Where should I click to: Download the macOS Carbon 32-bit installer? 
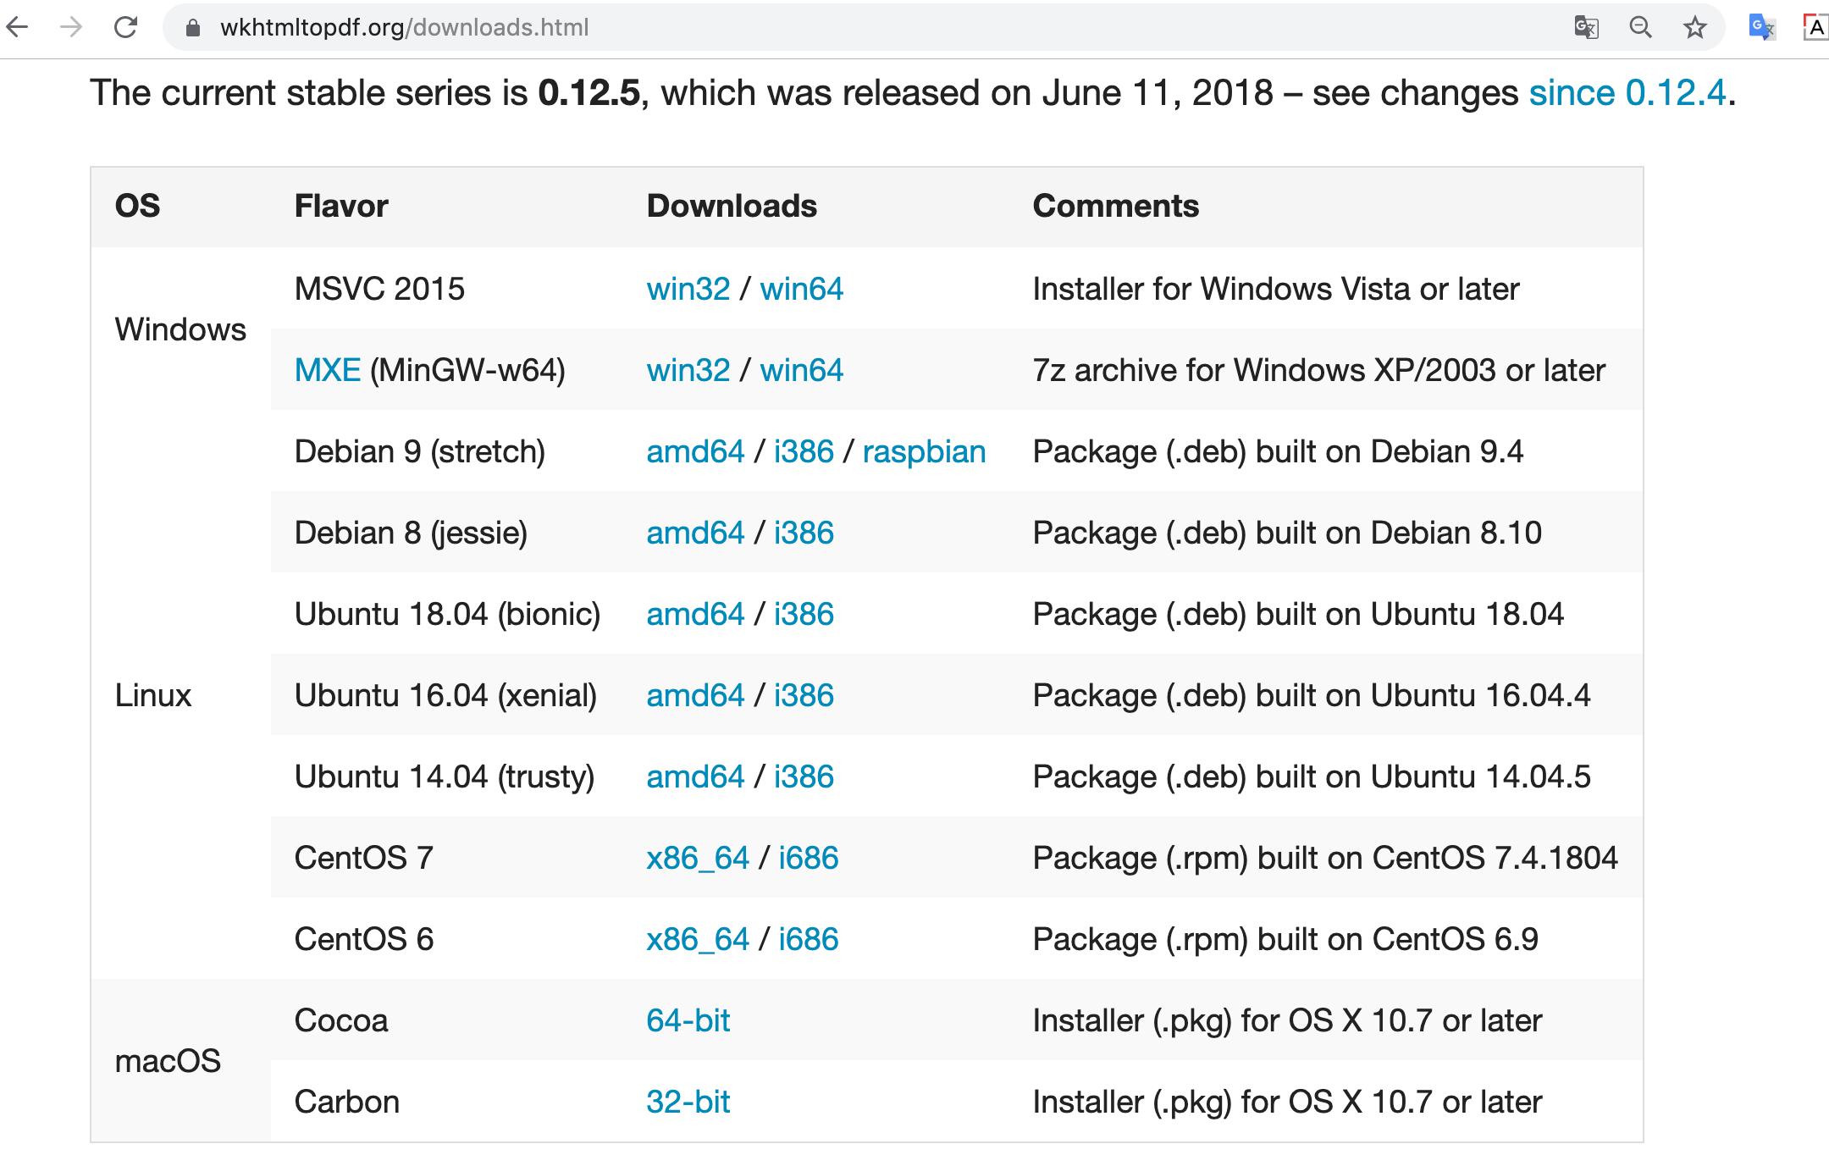click(x=688, y=1102)
